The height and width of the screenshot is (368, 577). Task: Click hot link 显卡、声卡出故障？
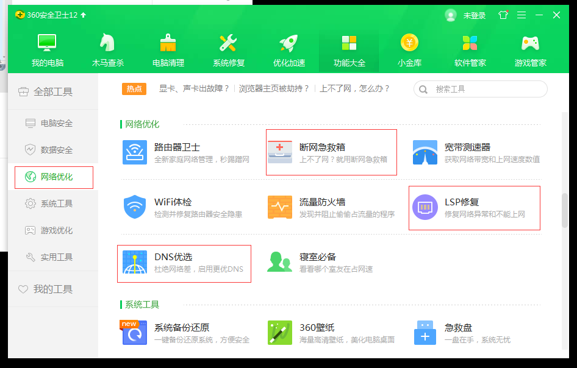[x=194, y=88]
